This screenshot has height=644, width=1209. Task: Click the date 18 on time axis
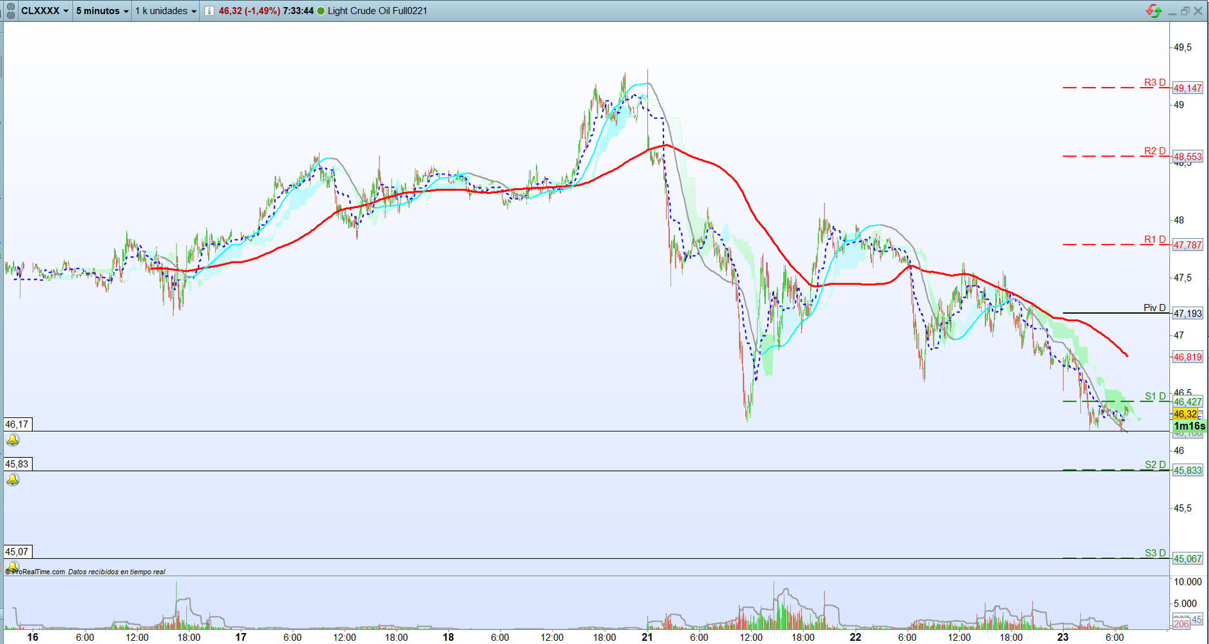click(x=448, y=637)
